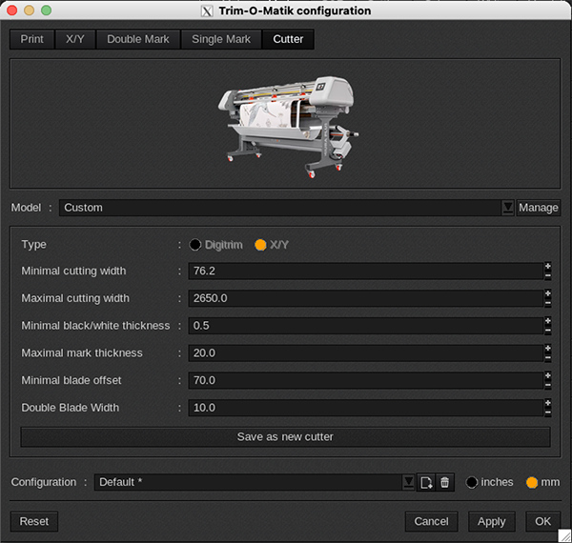
Task: Choose the X/Y cutter type option
Action: point(260,245)
